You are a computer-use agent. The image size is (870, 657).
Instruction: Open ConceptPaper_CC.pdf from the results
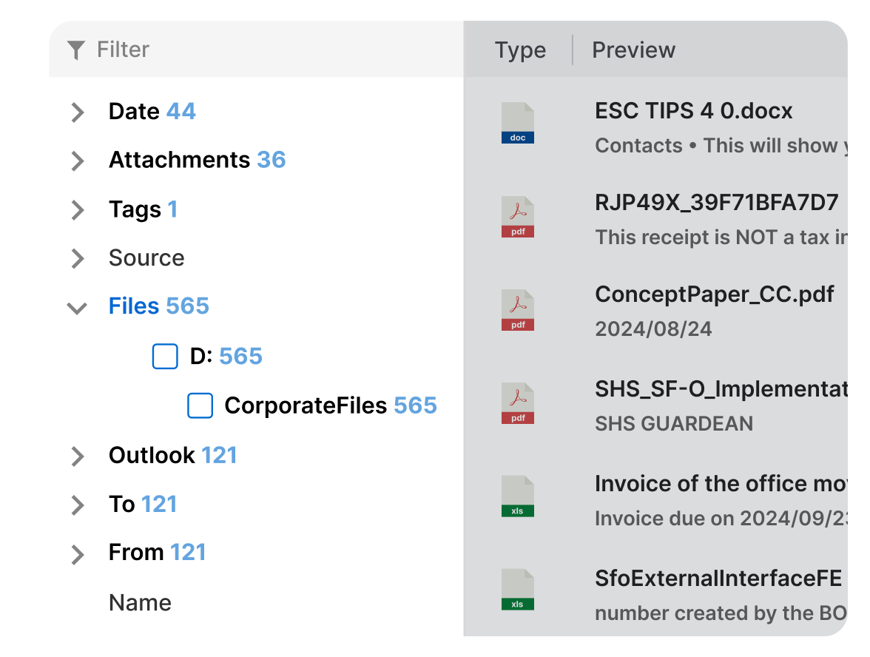click(714, 294)
